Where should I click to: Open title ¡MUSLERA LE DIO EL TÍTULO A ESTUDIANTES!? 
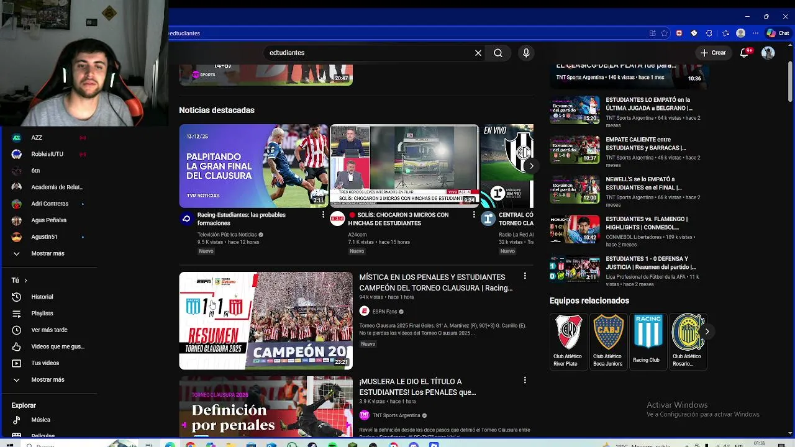(417, 387)
